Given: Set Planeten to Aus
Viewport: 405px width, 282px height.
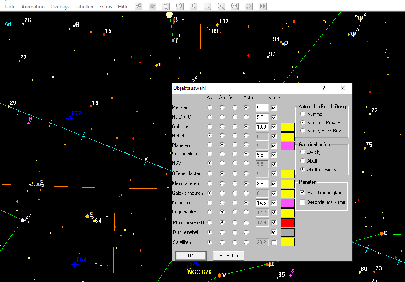Looking at the screenshot, I should [210, 145].
